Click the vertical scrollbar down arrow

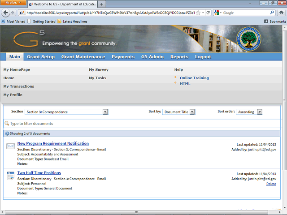tap(285, 208)
